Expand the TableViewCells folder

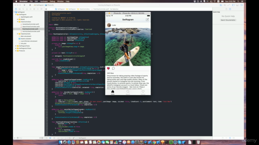click(x=17, y=34)
